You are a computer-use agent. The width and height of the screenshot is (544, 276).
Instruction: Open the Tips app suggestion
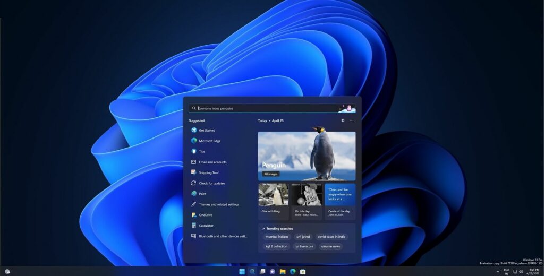201,151
